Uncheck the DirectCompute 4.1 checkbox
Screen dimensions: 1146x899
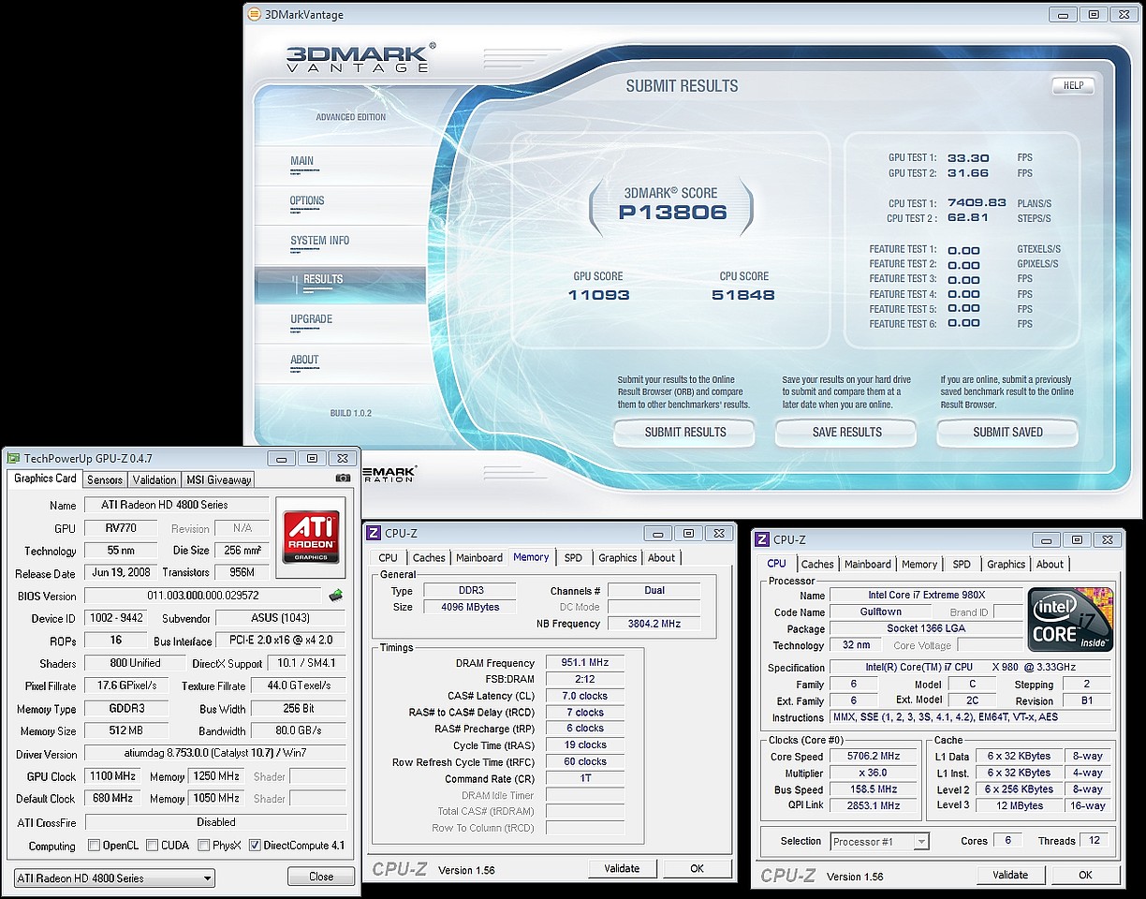tap(255, 846)
